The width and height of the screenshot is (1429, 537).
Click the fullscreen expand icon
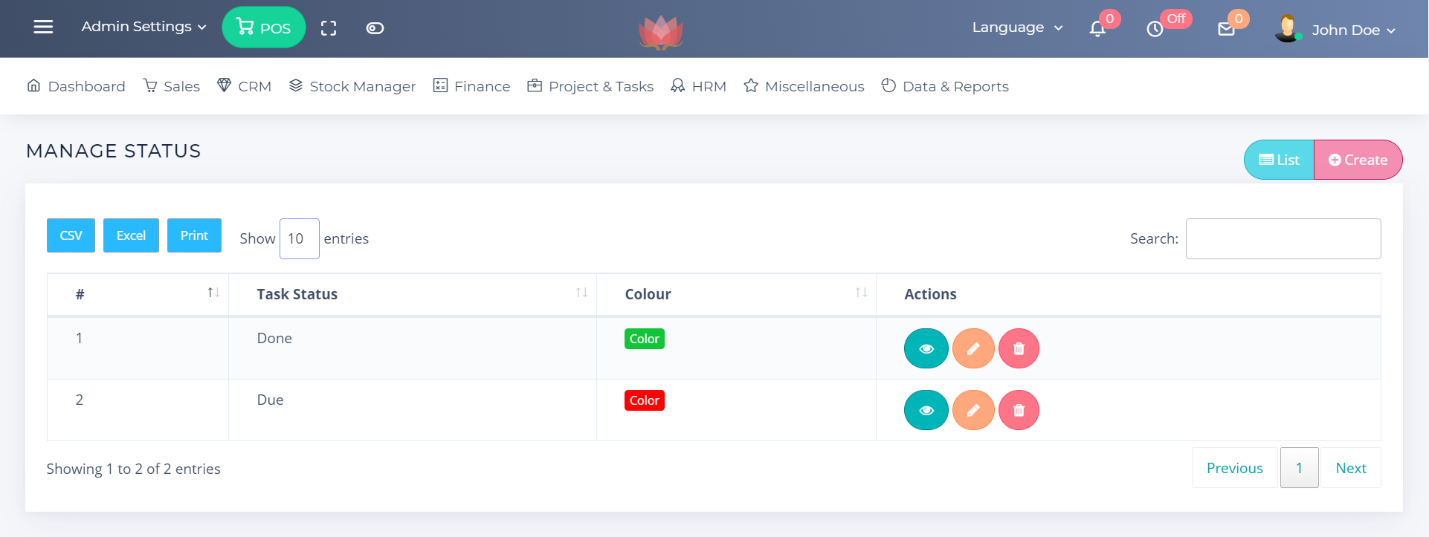click(329, 28)
